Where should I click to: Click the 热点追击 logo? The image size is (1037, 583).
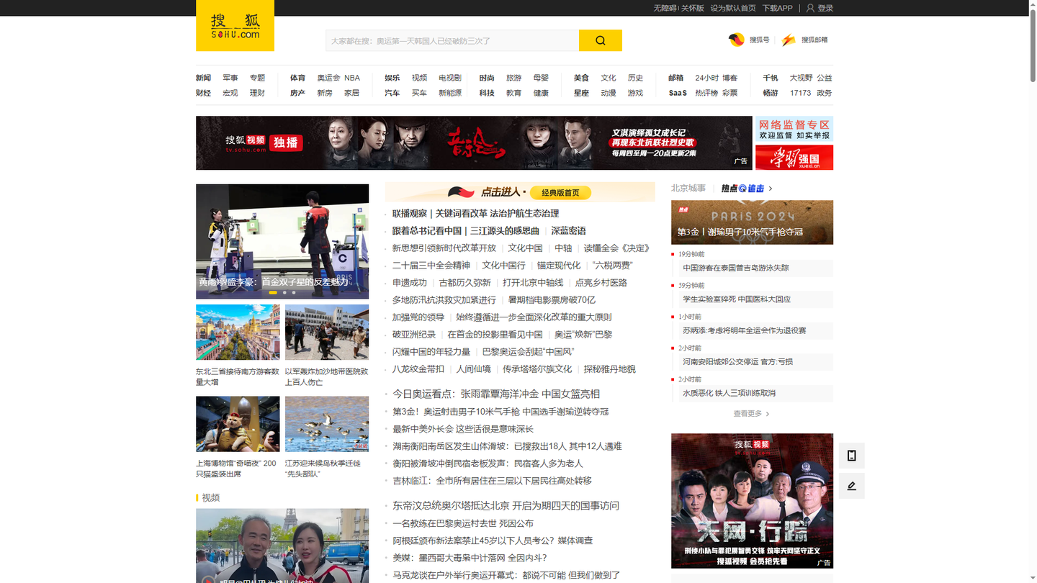(x=742, y=188)
